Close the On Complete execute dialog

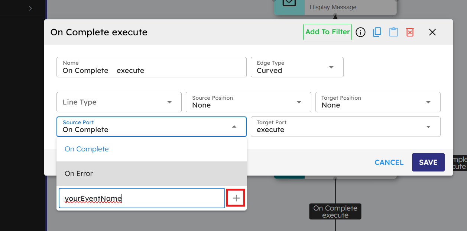pyautogui.click(x=432, y=32)
